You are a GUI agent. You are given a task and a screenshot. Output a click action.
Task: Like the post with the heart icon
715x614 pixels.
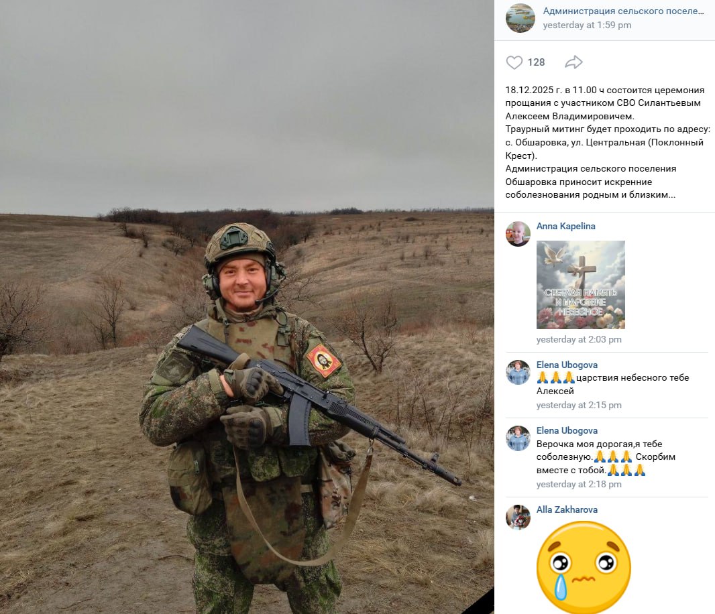point(514,62)
